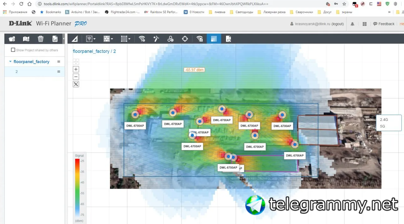The height and width of the screenshot is (224, 404).
Task: Open the hatched zone dropdown arrow
Action: [129, 39]
